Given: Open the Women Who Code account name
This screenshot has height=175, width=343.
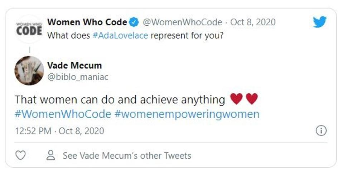Looking at the screenshot, I should click(87, 22).
